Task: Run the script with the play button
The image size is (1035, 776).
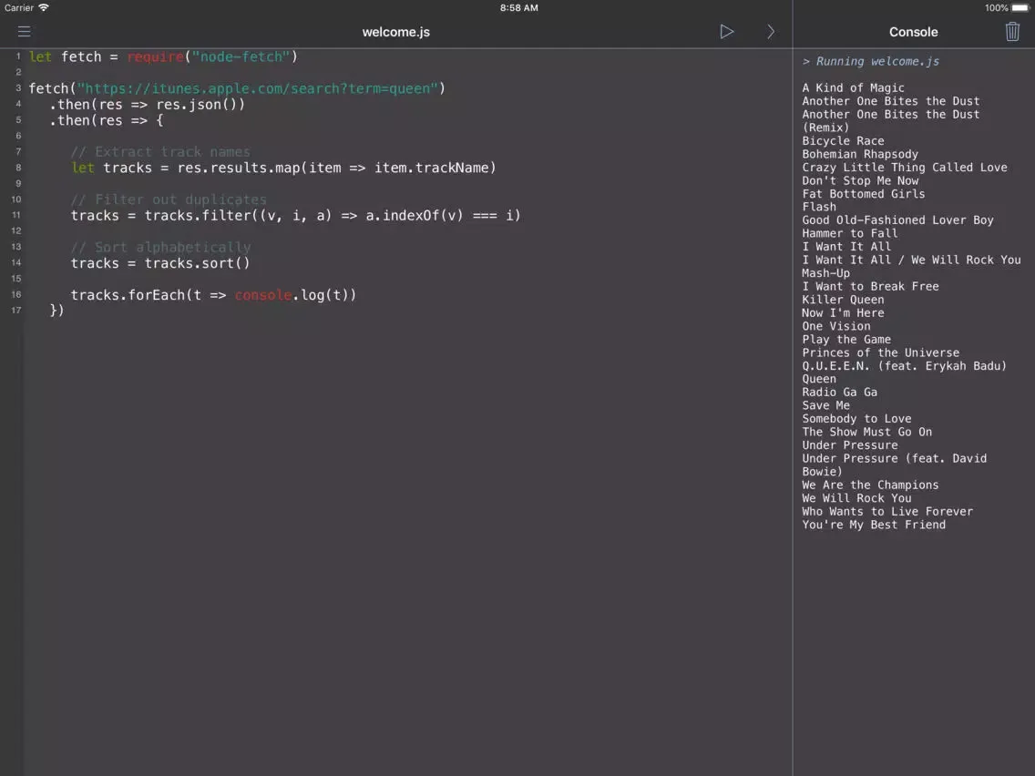Action: coord(727,32)
